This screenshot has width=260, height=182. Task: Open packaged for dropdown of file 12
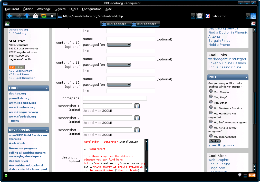pyautogui.click(x=119, y=85)
